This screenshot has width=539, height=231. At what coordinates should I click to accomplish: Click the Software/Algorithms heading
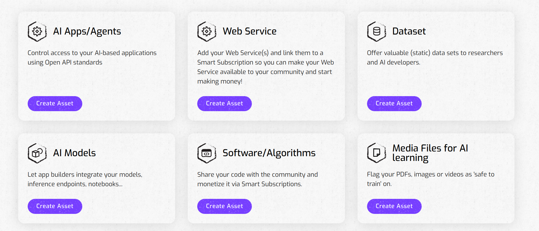pos(269,153)
